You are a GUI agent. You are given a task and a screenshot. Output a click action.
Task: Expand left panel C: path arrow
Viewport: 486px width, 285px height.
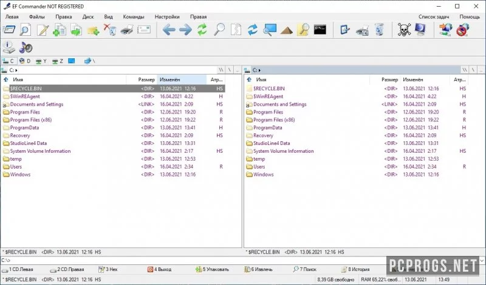(16, 70)
